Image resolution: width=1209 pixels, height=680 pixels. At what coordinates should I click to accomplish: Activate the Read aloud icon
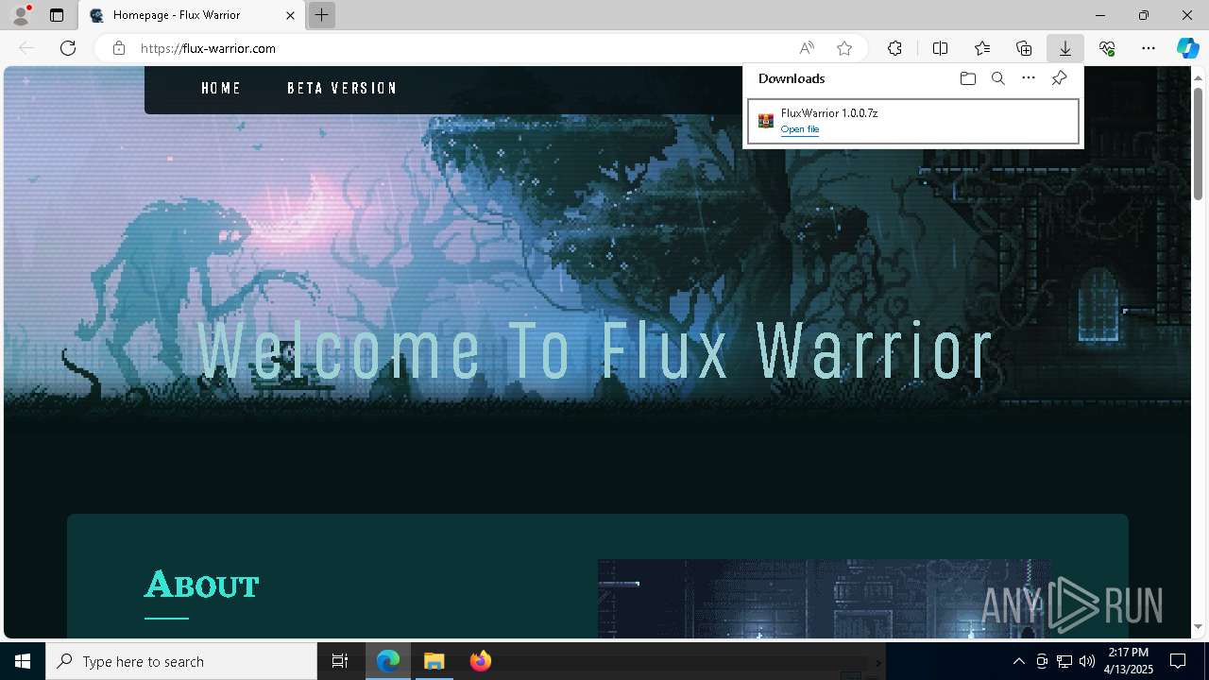pyautogui.click(x=807, y=48)
